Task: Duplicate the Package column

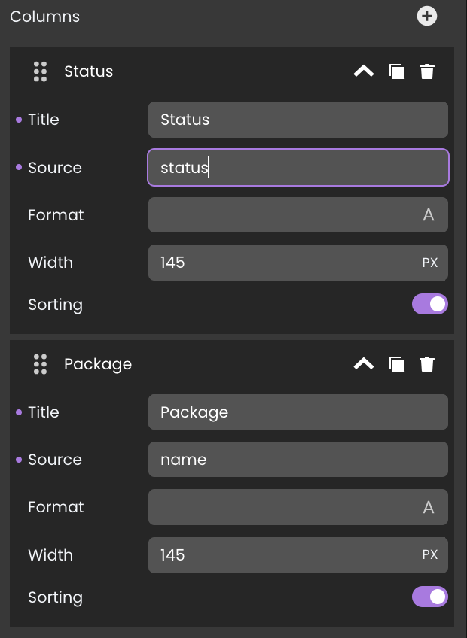Action: pos(396,364)
